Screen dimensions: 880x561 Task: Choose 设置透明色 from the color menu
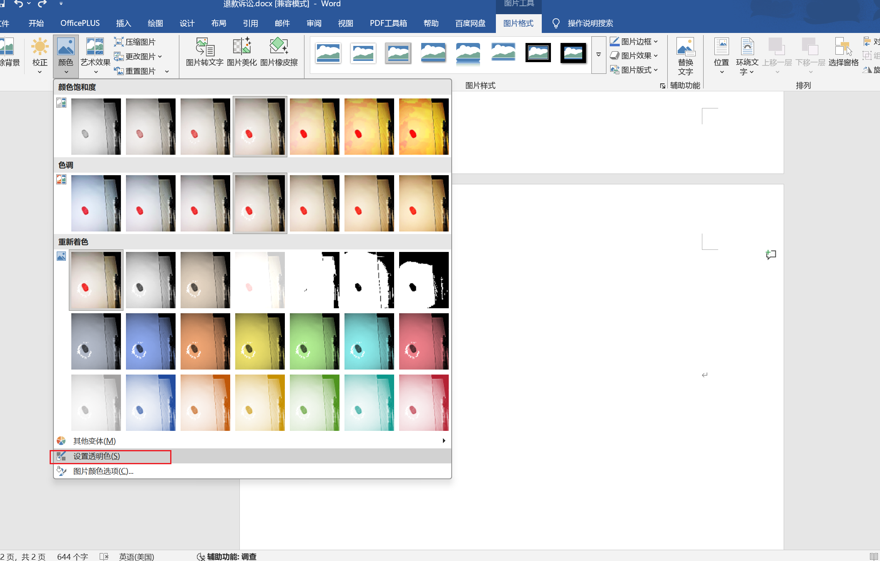(97, 456)
